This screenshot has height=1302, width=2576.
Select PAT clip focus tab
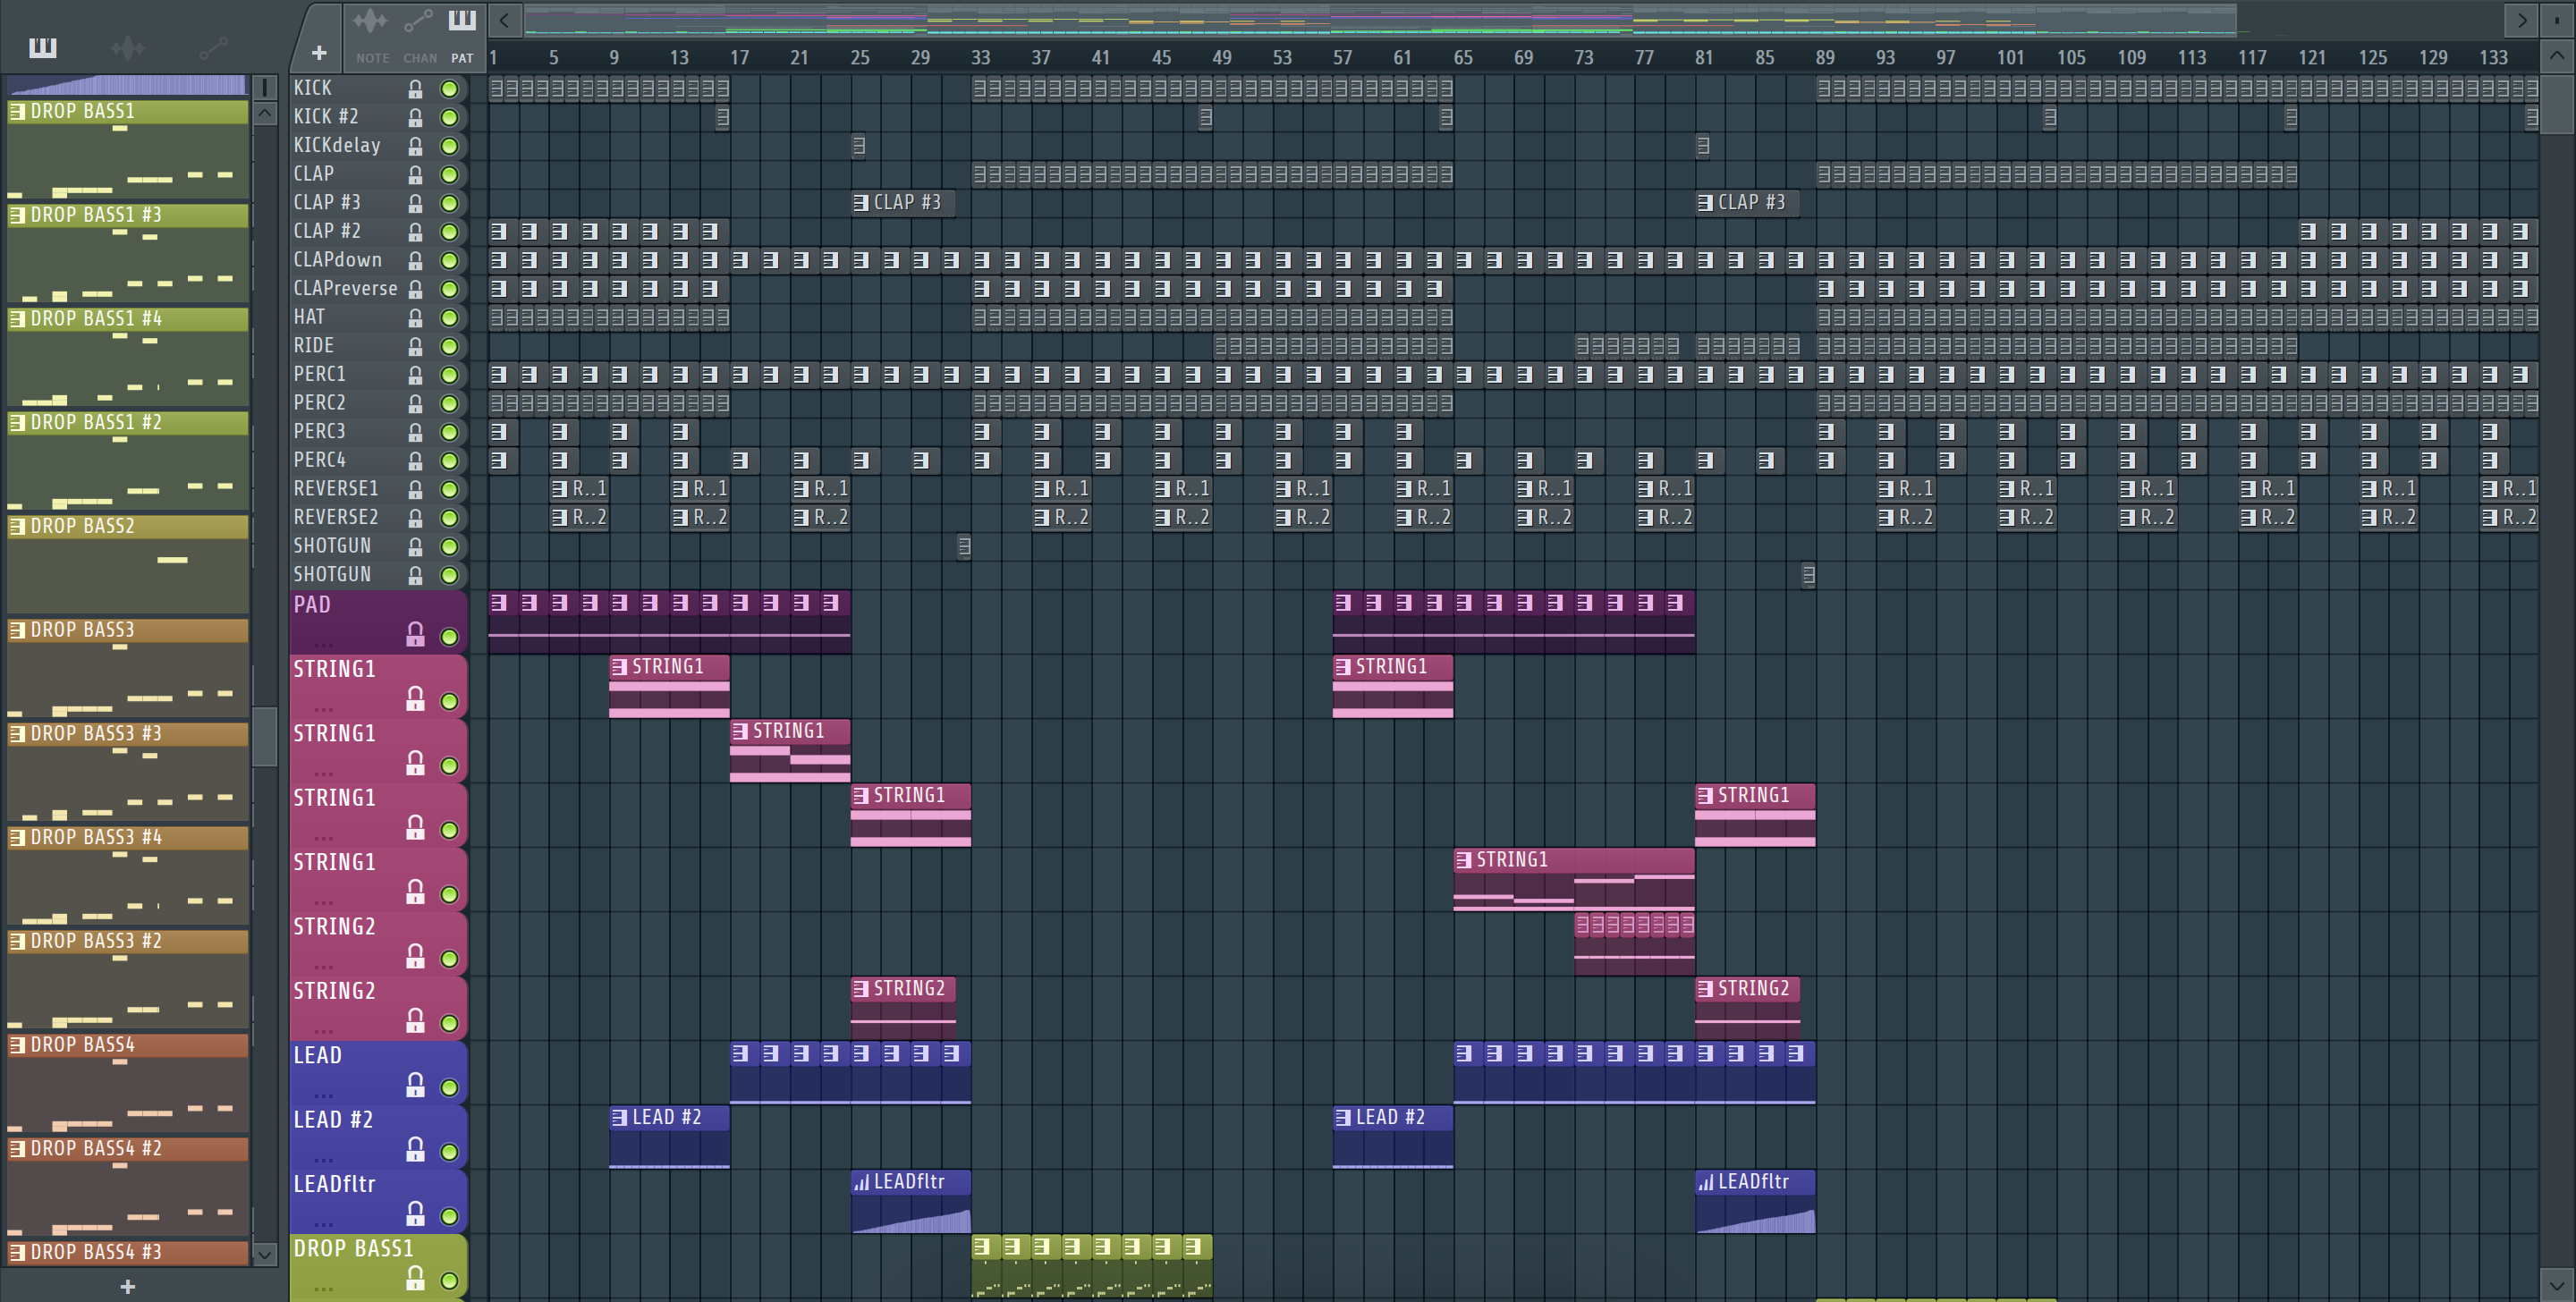462,58
